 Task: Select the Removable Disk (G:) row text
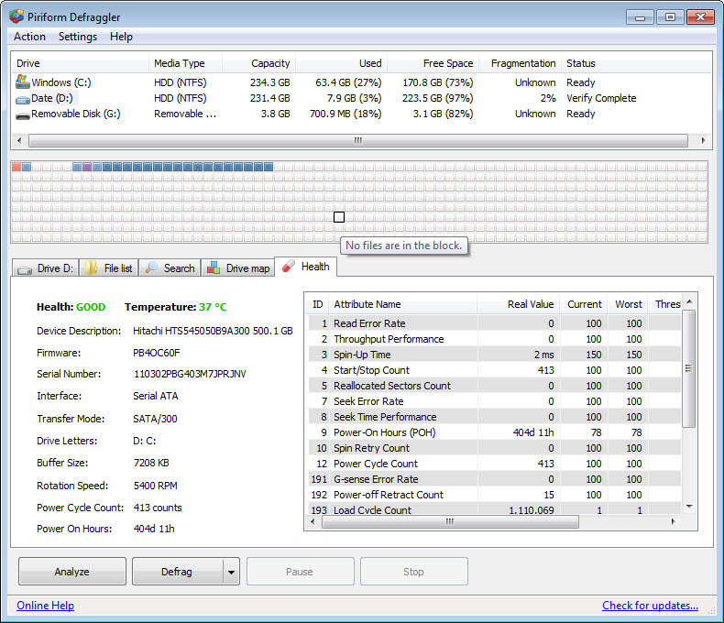click(76, 114)
